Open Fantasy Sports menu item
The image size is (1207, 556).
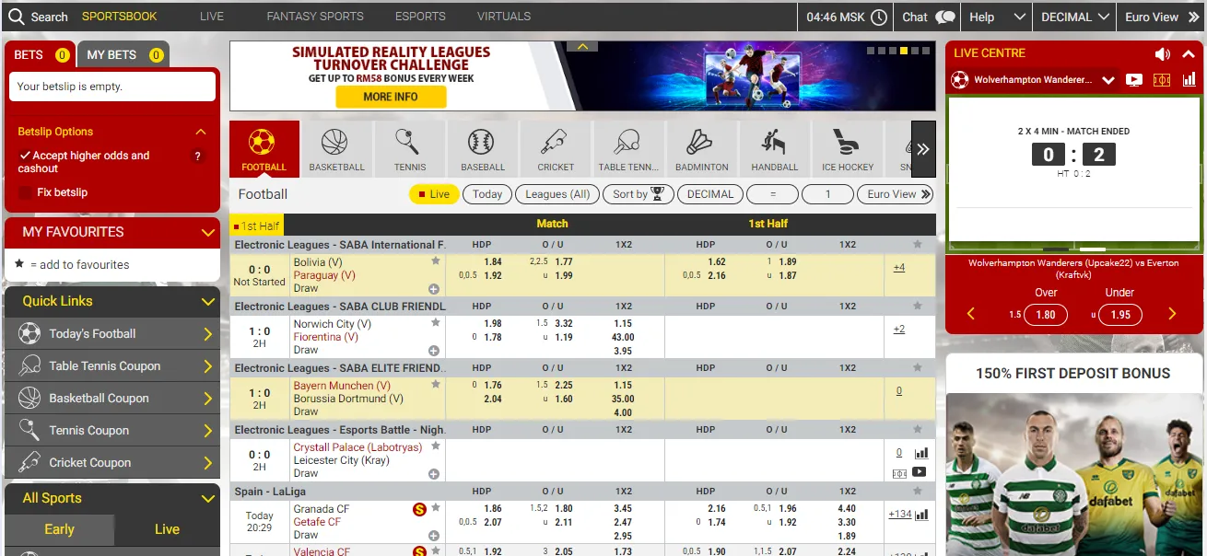coord(315,17)
